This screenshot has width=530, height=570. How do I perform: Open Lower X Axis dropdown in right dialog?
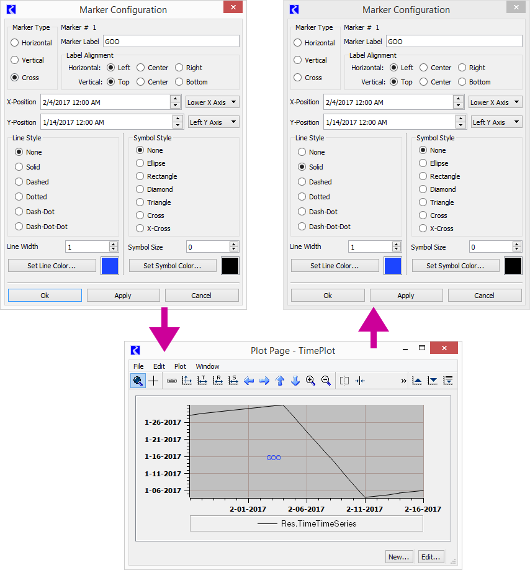tap(495, 102)
